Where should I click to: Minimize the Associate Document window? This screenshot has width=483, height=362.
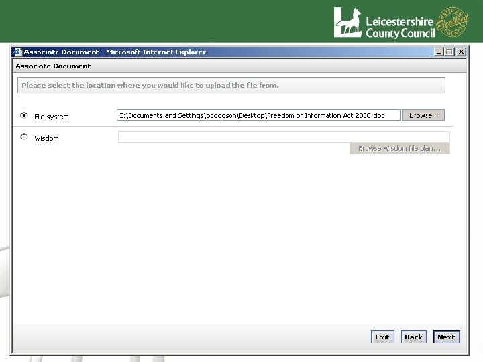coord(438,52)
